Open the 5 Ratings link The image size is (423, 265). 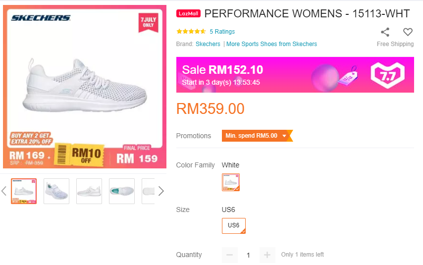tap(222, 32)
